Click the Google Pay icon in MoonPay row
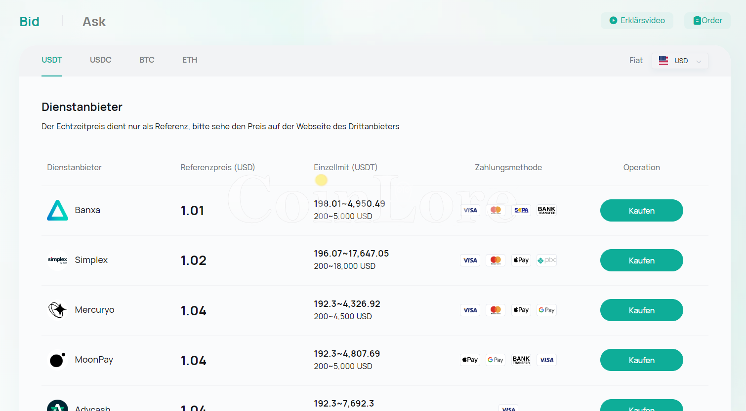The height and width of the screenshot is (411, 746). [x=496, y=360]
